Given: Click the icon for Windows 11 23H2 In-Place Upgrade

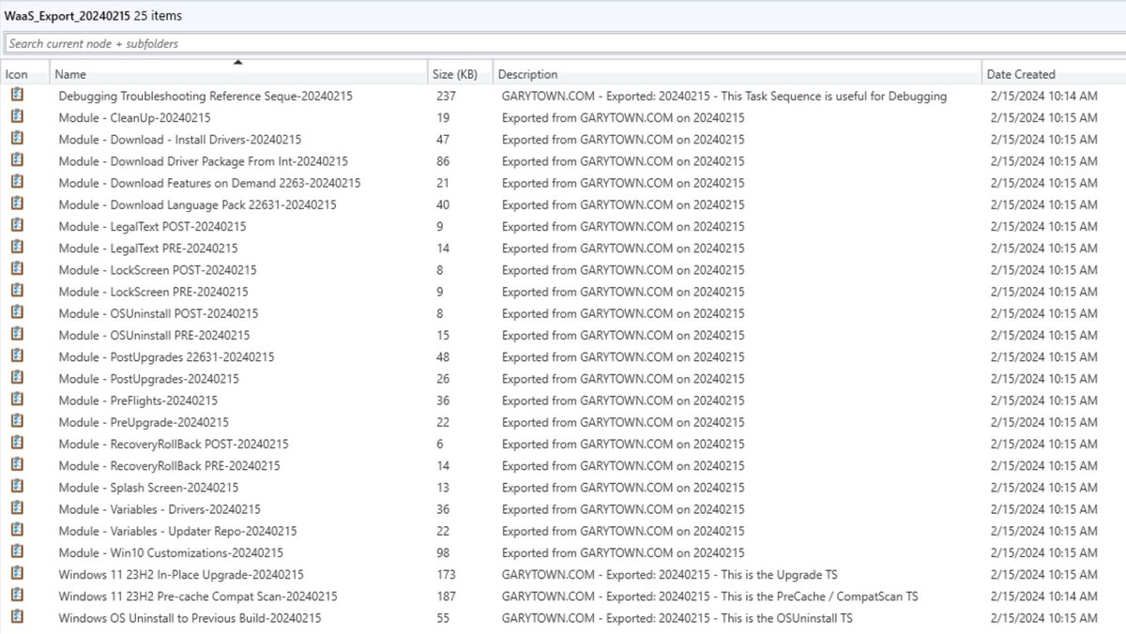Looking at the screenshot, I should [x=17, y=574].
